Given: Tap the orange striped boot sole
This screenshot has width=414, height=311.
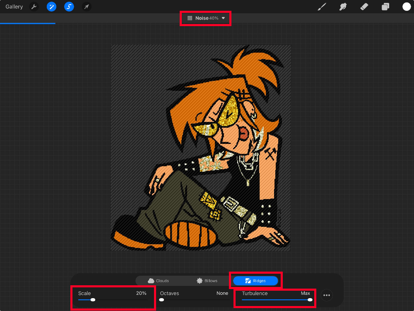Looking at the screenshot, I should coord(190,234).
